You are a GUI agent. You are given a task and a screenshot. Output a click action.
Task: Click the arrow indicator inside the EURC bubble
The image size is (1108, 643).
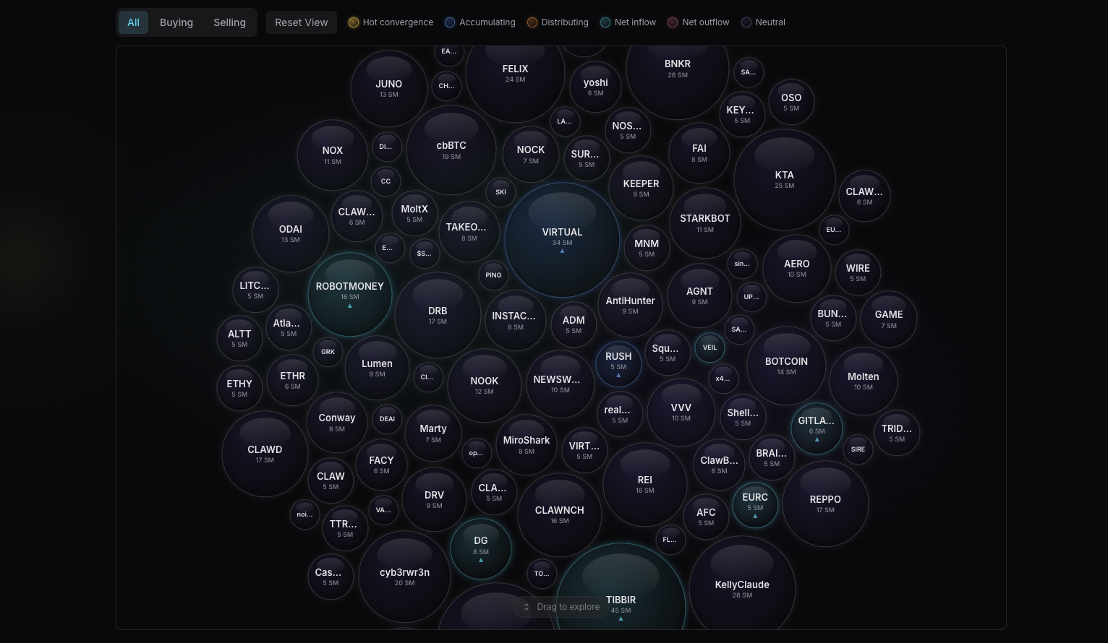coord(755,516)
